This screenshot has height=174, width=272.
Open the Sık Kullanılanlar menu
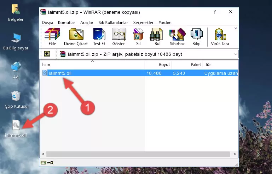[x=113, y=23]
